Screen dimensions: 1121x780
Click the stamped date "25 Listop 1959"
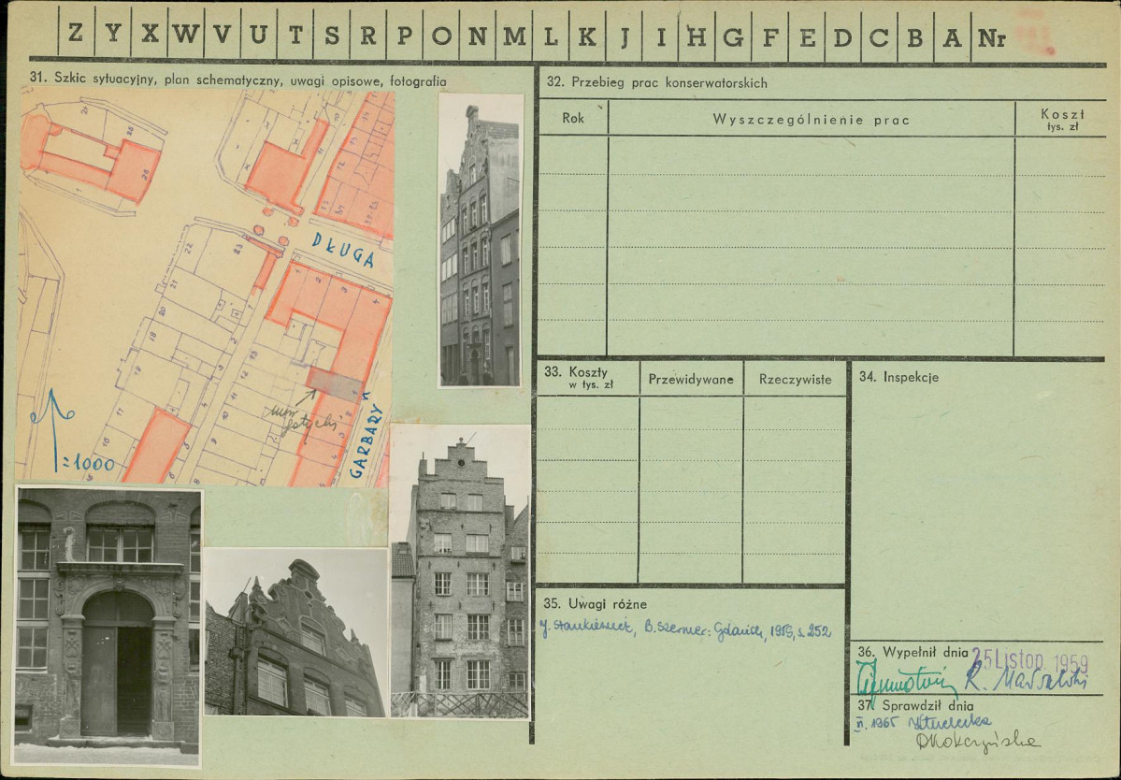click(1029, 658)
